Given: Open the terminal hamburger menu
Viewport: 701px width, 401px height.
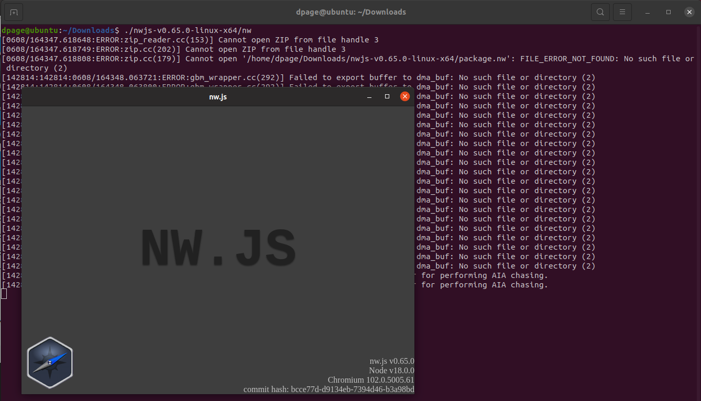Looking at the screenshot, I should tap(622, 12).
